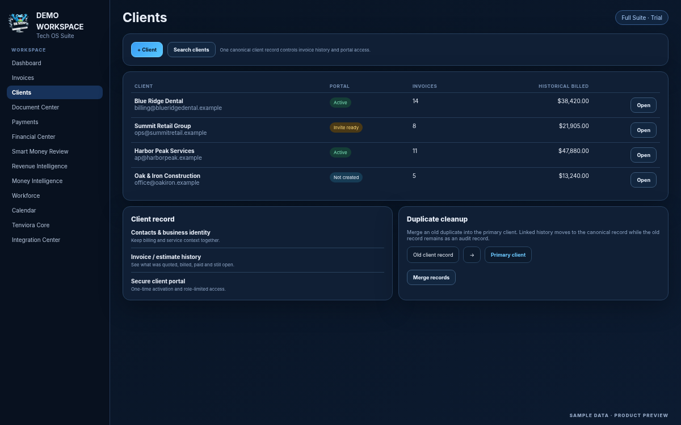Click Contacts & business identity entry
The image size is (681, 425).
258,236
